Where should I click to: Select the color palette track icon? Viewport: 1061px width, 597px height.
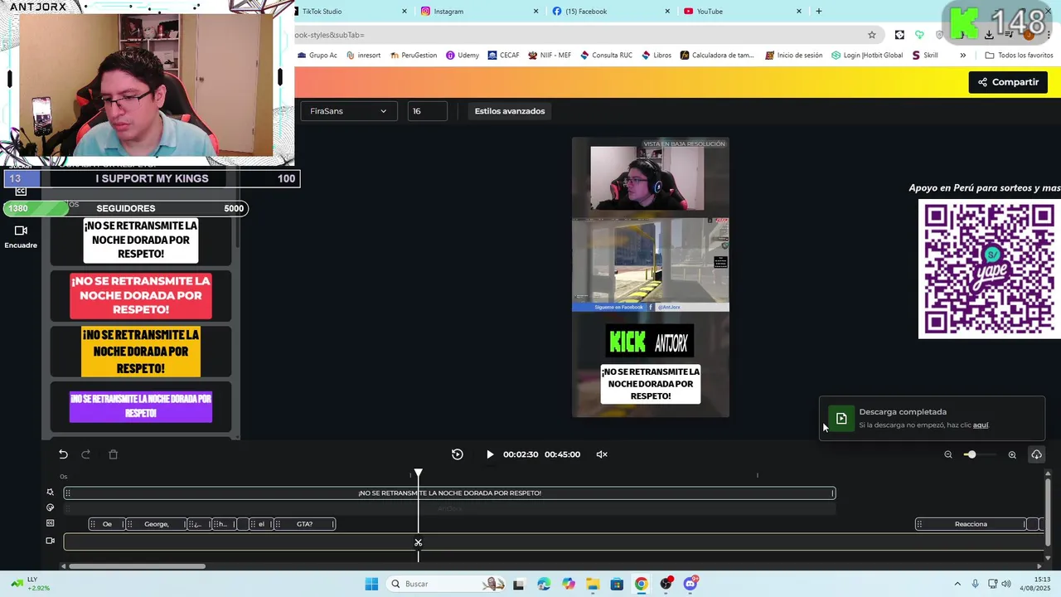50,507
